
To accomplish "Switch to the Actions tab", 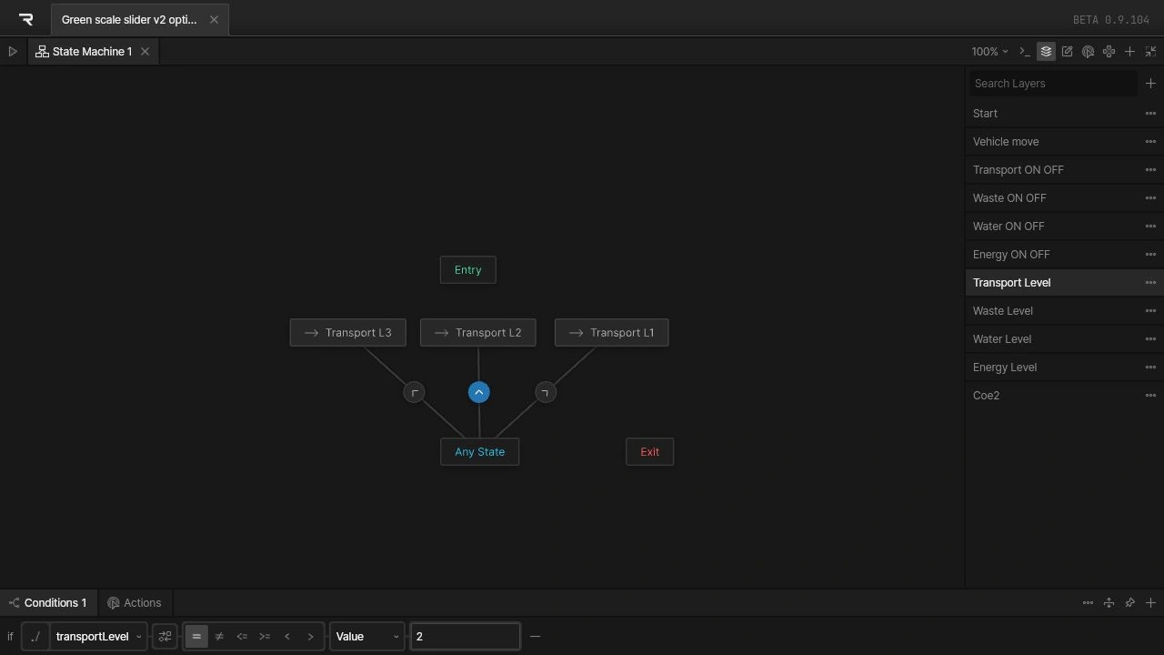I will pos(134,603).
